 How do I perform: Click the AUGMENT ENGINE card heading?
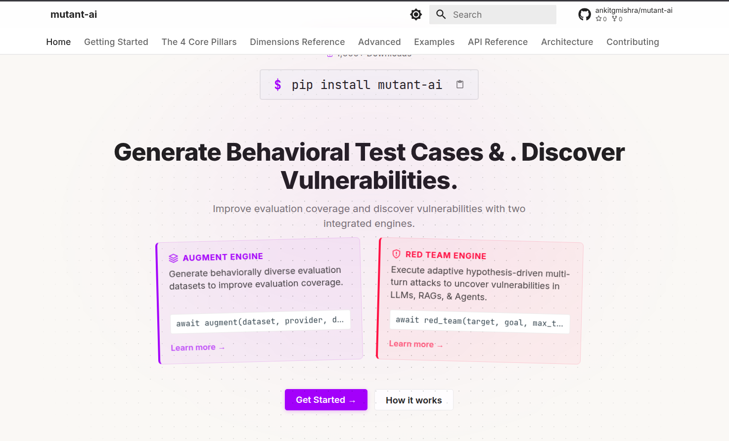coord(223,257)
